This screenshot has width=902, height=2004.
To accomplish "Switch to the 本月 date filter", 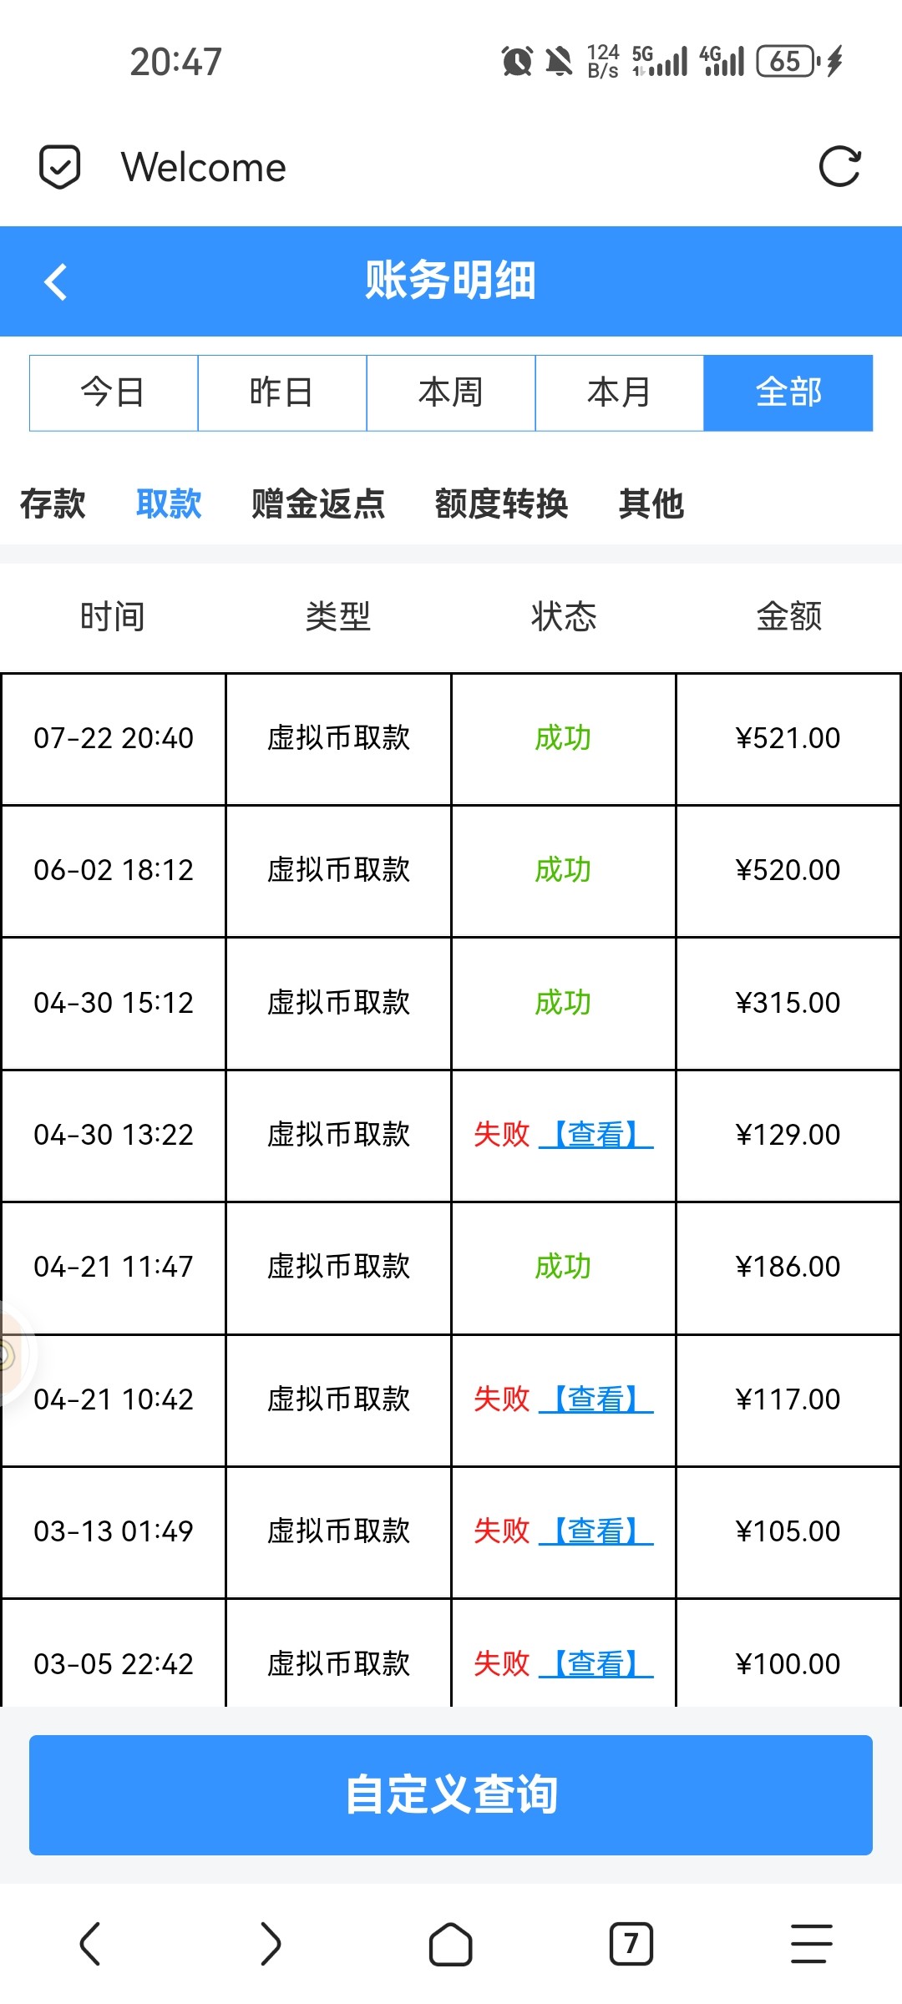I will pos(620,392).
